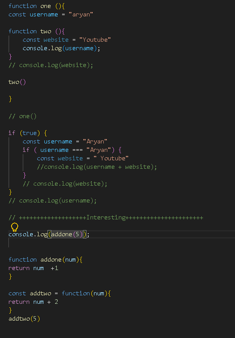
Task: Click the 'two()' function call
Action: pyautogui.click(x=17, y=82)
